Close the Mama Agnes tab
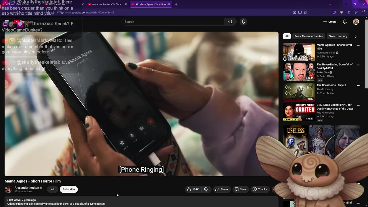This screenshot has width=368, height=207. (169, 4)
